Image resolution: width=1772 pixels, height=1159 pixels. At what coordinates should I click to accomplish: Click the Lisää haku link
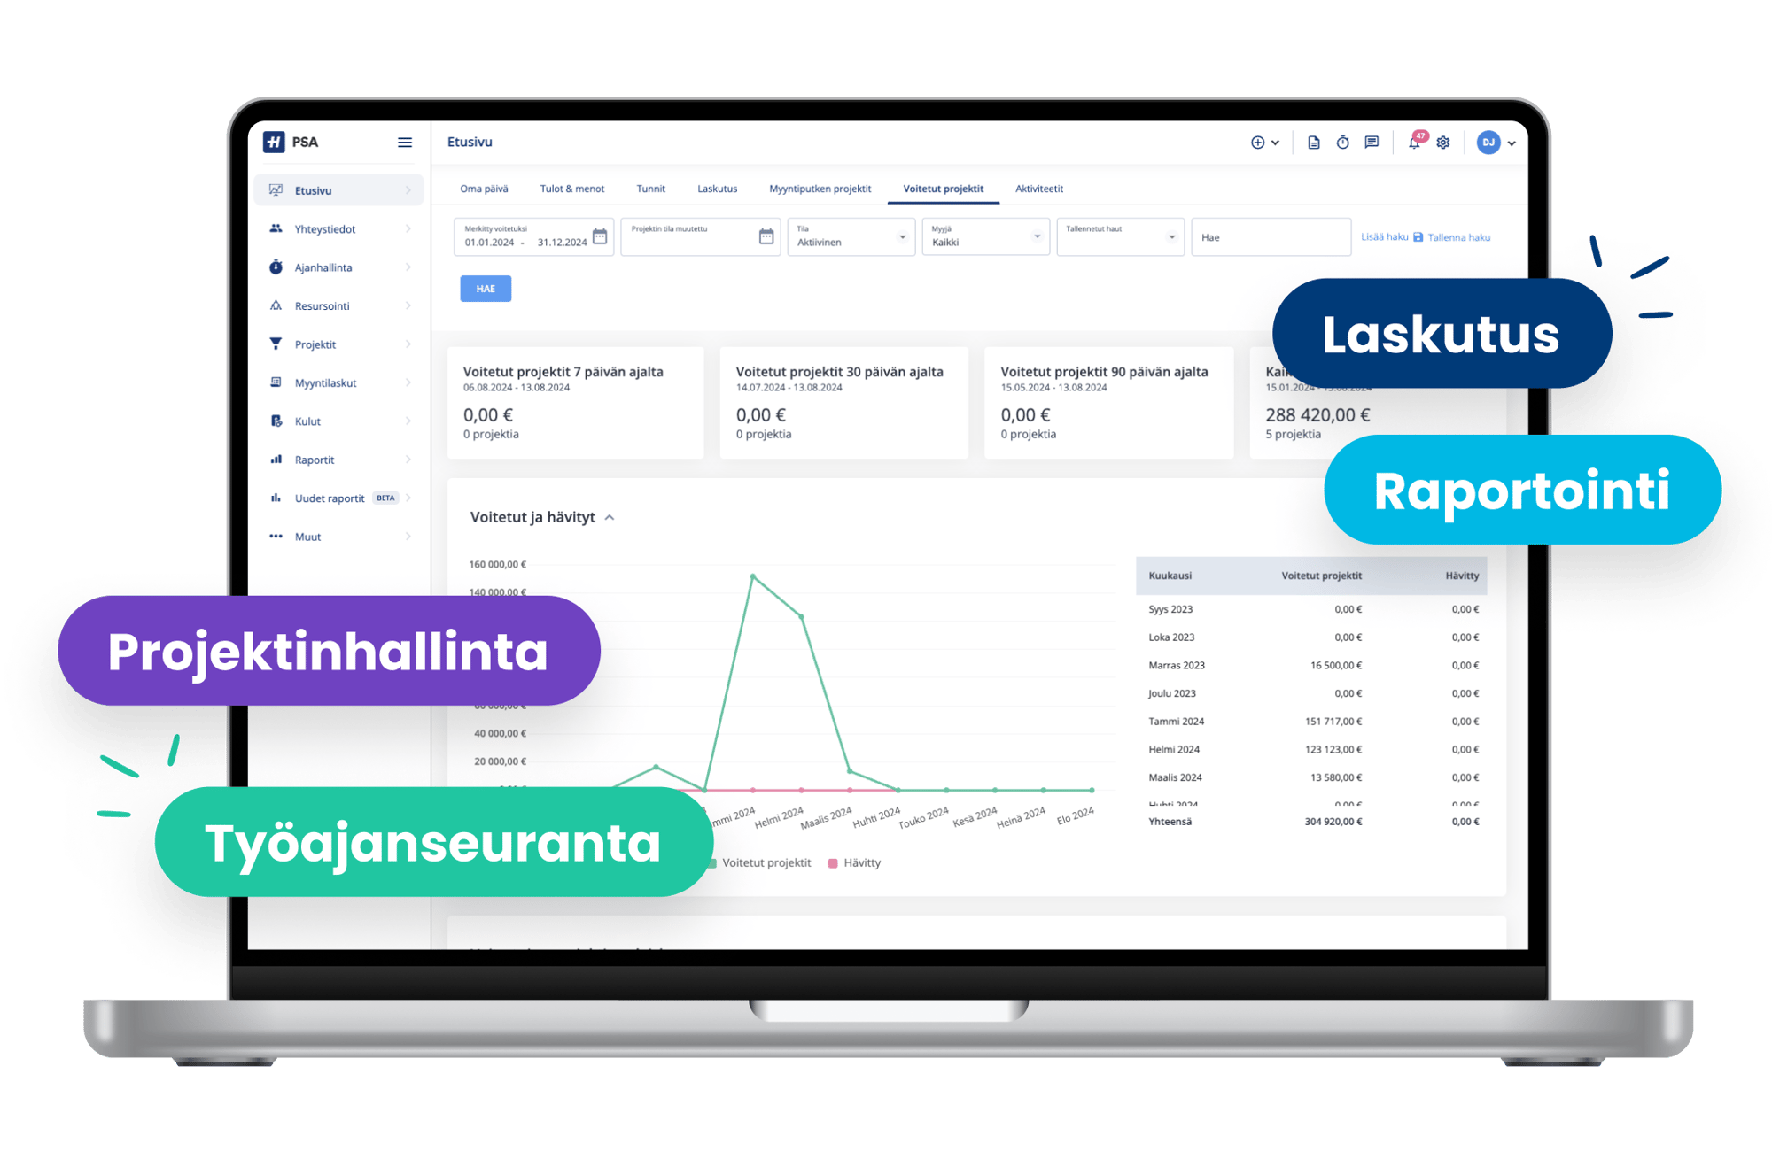(x=1384, y=237)
